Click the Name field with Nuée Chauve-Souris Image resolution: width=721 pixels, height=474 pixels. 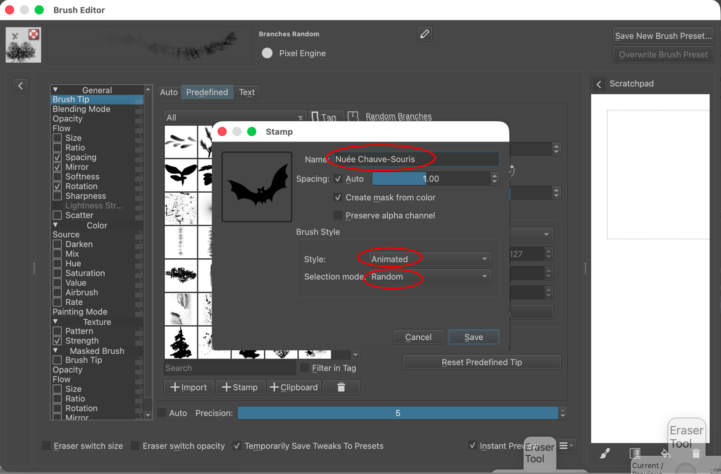click(x=416, y=159)
